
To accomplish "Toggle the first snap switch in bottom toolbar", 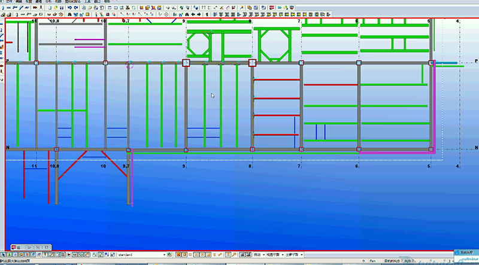I will (x=4, y=254).
